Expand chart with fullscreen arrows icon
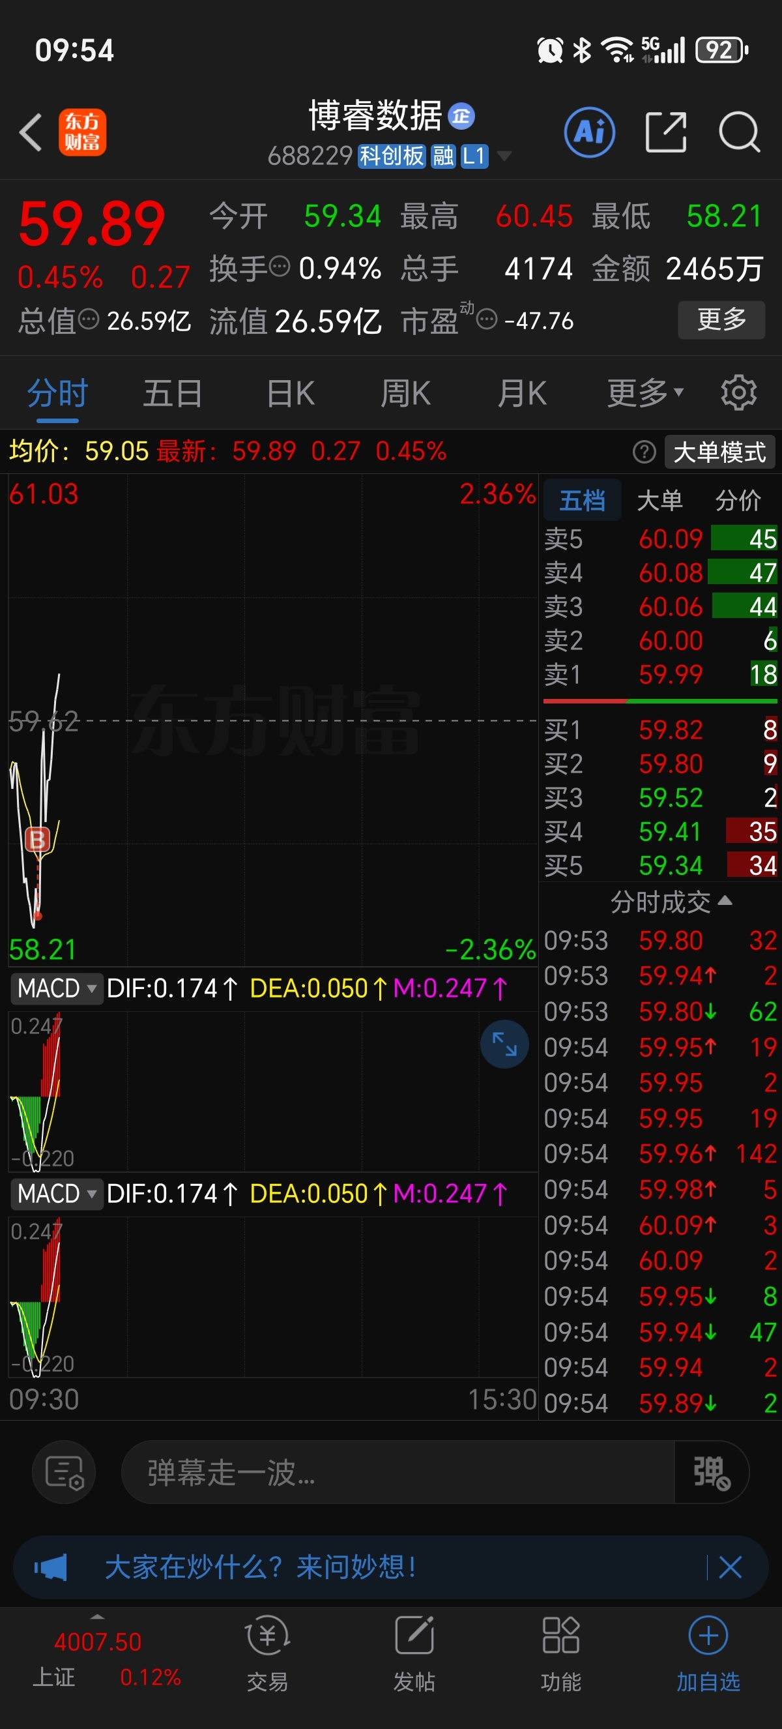This screenshot has height=1729, width=782. point(504,1044)
